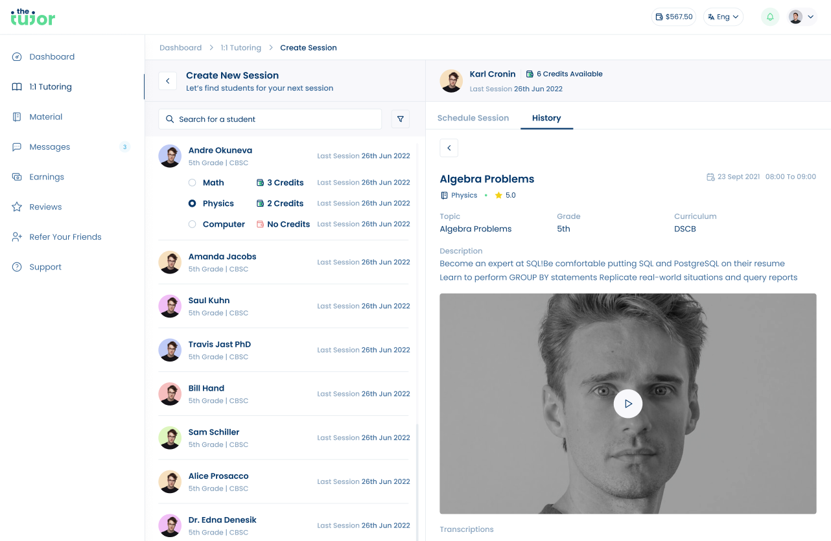831x541 pixels.
Task: Open Messages from the sidebar icon
Action: [x=17, y=147]
